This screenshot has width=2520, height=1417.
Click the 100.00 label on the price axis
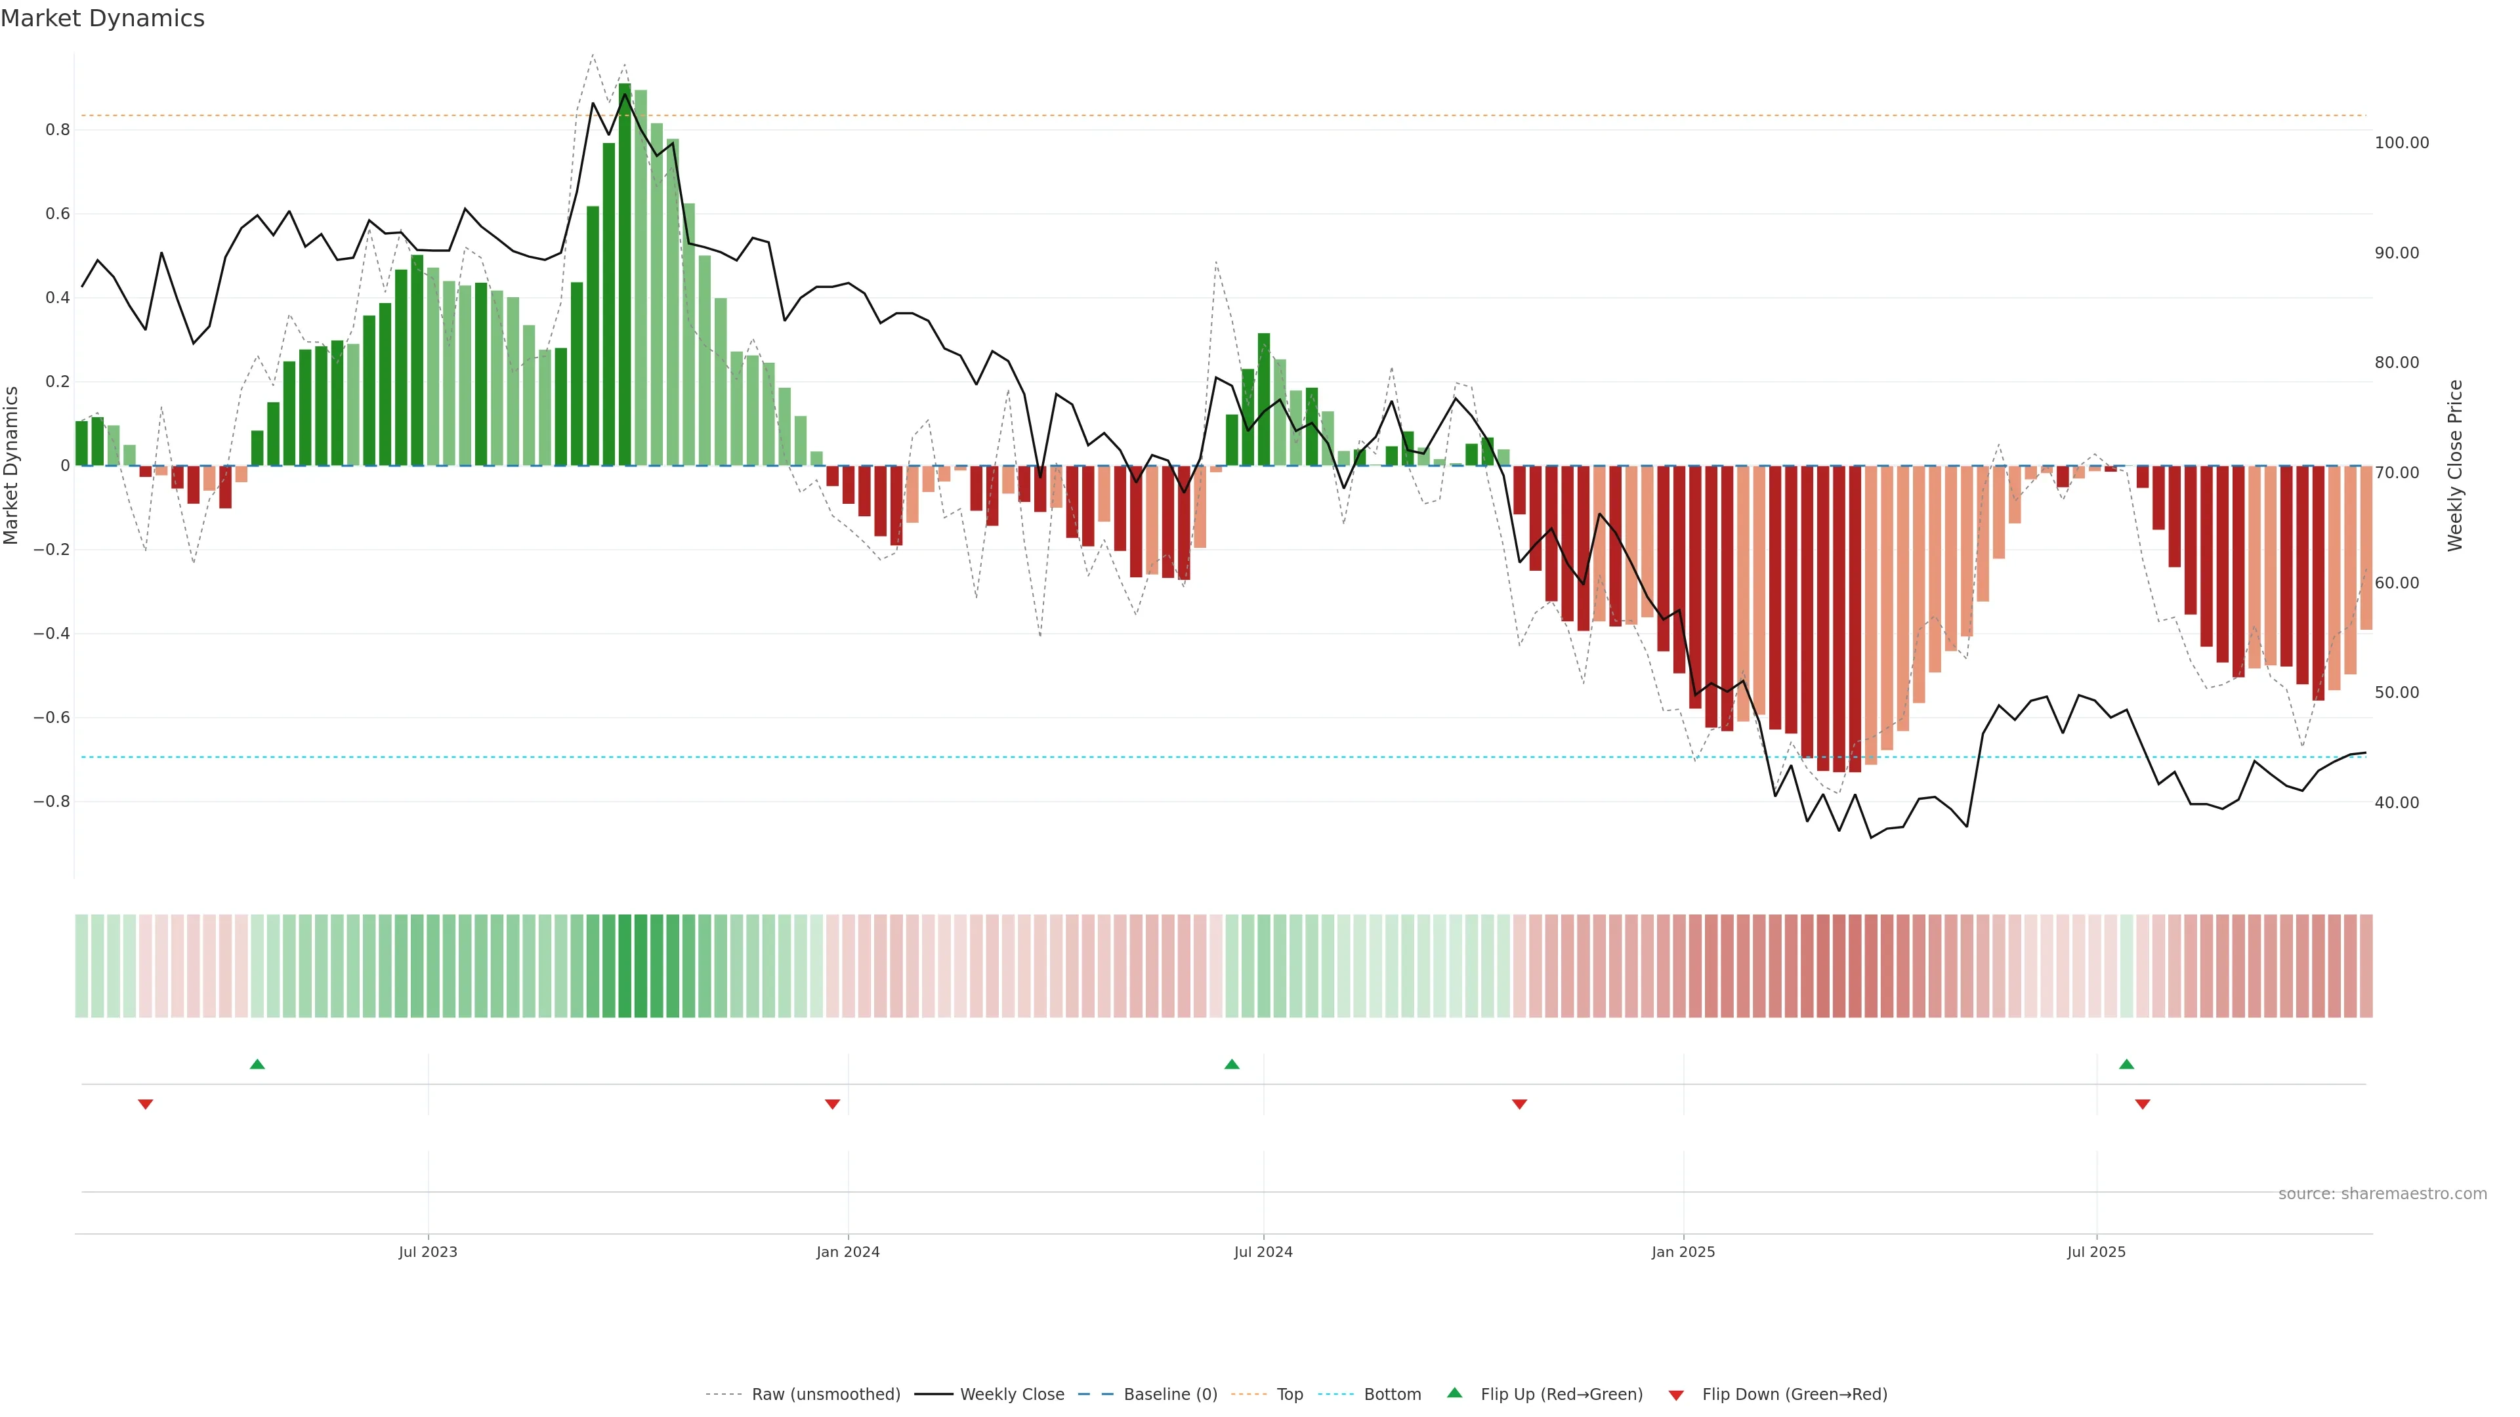click(2402, 143)
